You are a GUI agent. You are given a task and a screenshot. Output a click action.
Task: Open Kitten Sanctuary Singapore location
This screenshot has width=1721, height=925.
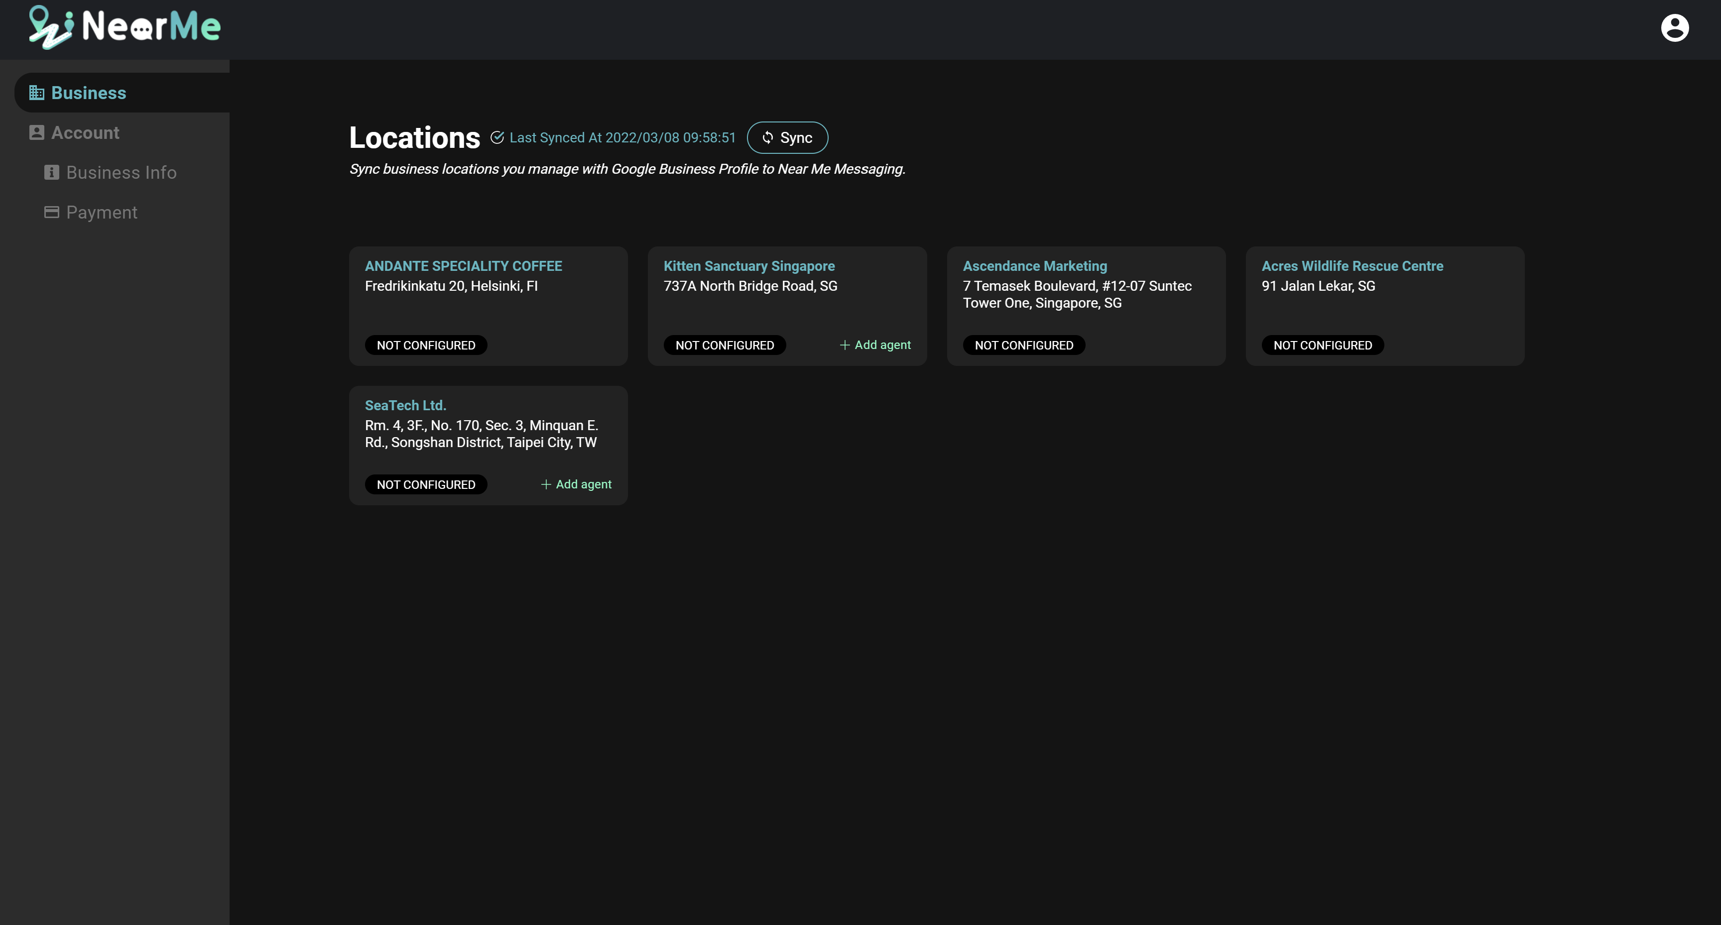pyautogui.click(x=749, y=266)
